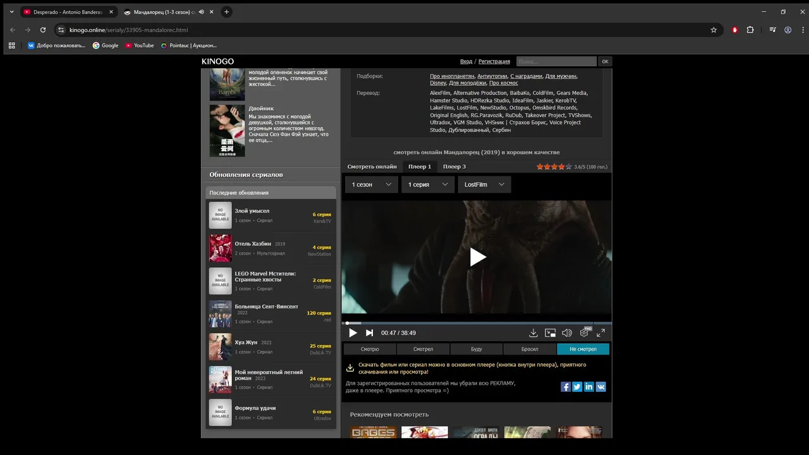Rate the series with the star rating
Viewport: 809px width, 455px height.
(554, 167)
